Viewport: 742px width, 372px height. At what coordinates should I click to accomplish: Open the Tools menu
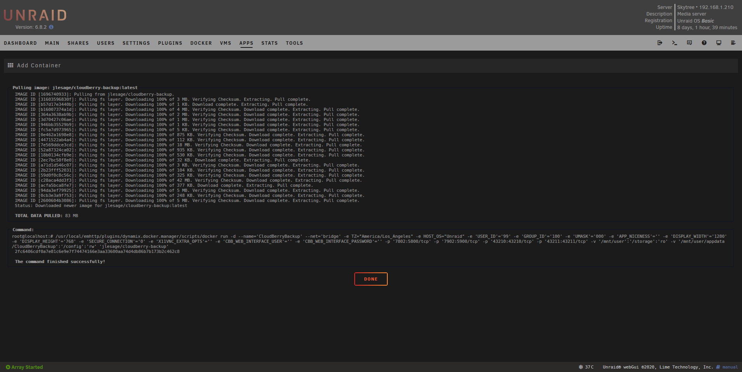294,43
